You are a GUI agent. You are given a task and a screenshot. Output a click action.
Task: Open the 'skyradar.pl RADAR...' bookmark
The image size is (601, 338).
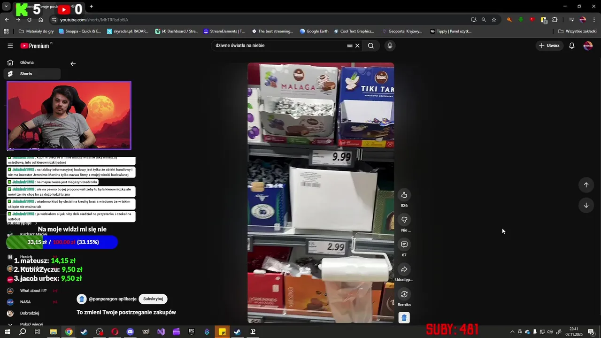127,31
